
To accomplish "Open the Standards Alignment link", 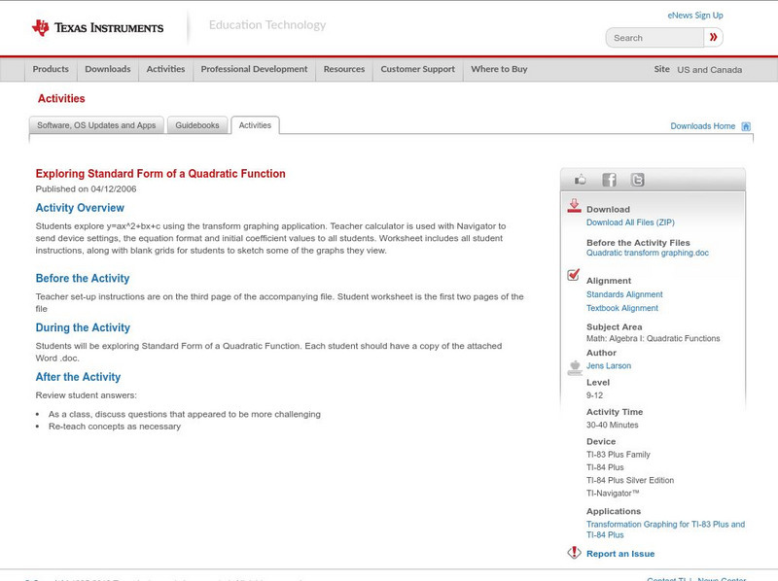I will coord(624,294).
